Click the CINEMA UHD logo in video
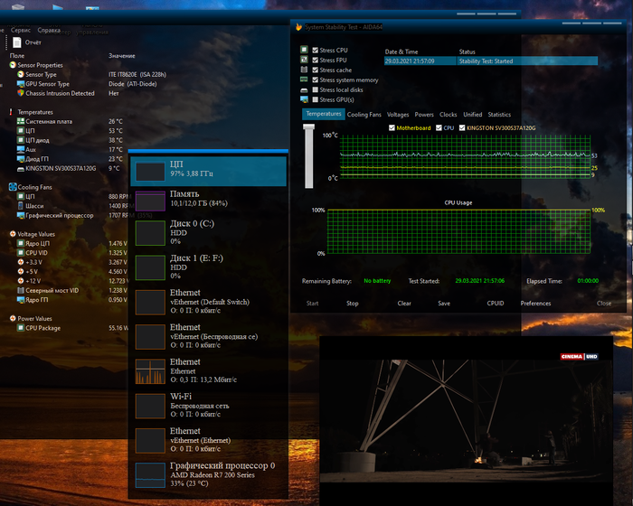 [579, 356]
